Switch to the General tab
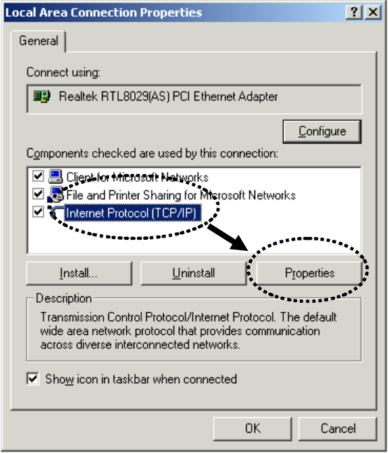This screenshot has height=453, width=388. pyautogui.click(x=38, y=41)
